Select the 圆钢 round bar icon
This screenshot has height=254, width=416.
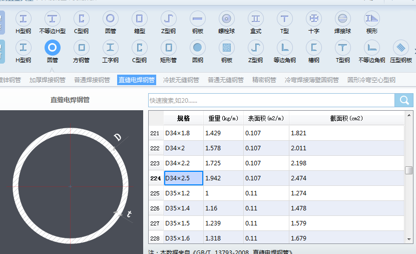tap(198, 48)
